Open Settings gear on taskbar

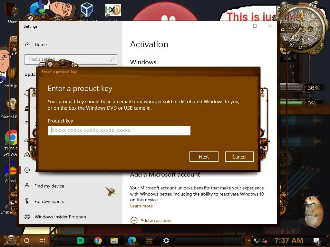pyautogui.click(x=166, y=241)
